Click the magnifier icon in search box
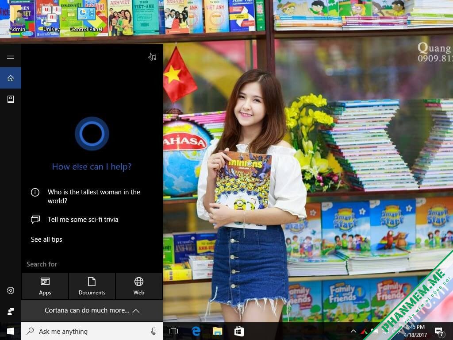This screenshot has width=453, height=340. point(30,331)
